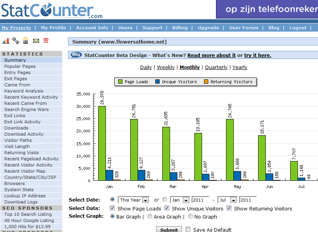Open Billing in the nav bar
The width and height of the screenshot is (318, 232).
pyautogui.click(x=180, y=28)
